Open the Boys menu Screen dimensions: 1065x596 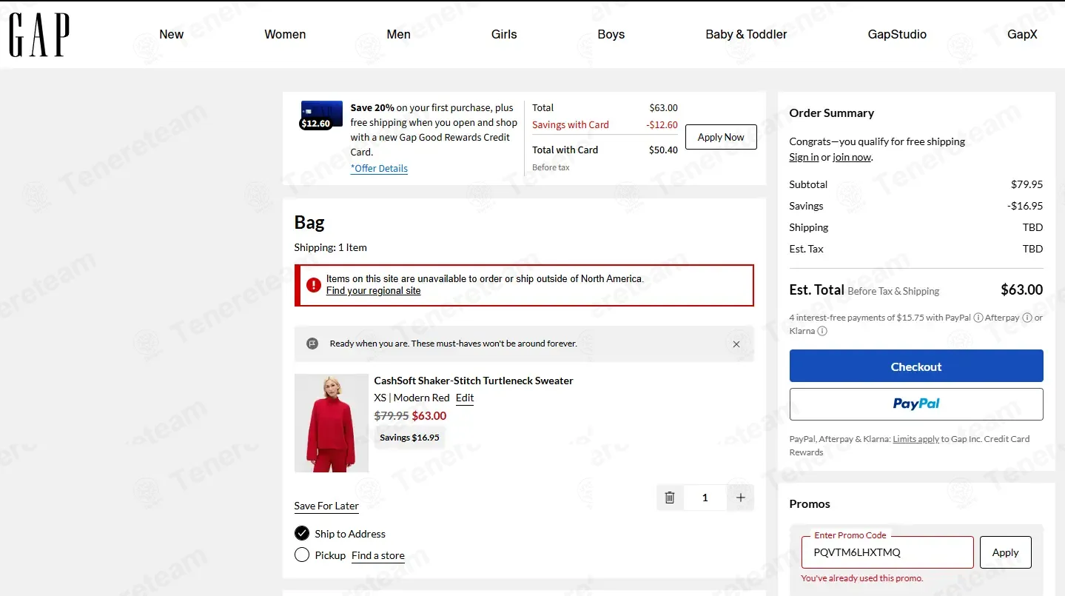[611, 34]
